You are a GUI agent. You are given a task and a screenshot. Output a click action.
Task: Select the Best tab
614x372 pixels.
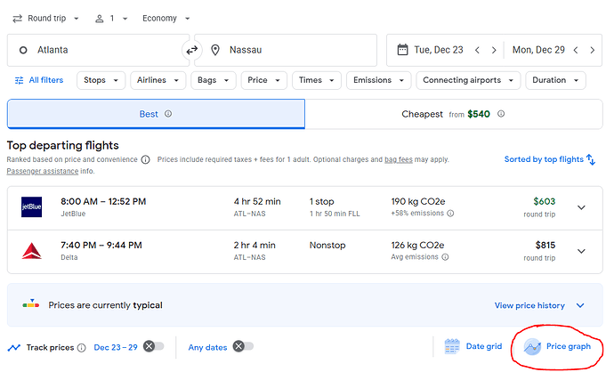pyautogui.click(x=156, y=114)
